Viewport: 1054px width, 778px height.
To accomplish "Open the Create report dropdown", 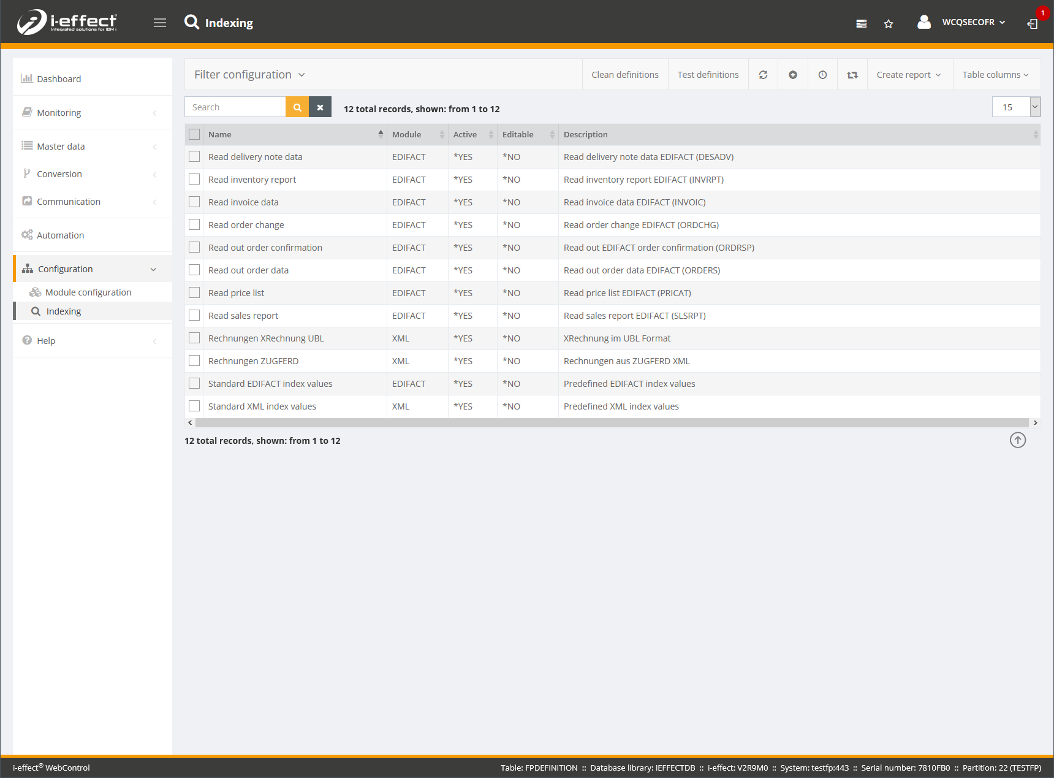I will point(909,75).
